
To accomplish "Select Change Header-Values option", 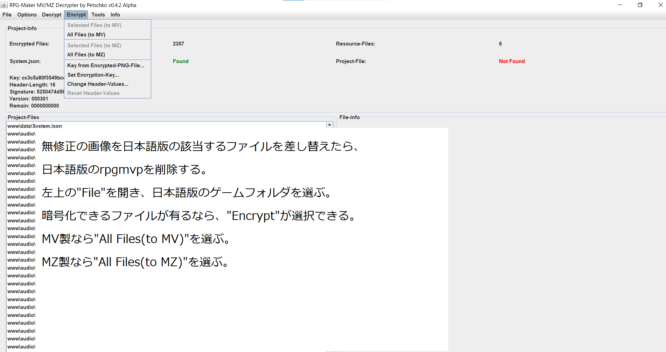I will click(x=107, y=84).
